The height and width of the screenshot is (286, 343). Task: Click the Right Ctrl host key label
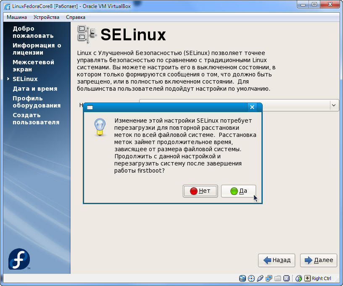[x=321, y=278]
